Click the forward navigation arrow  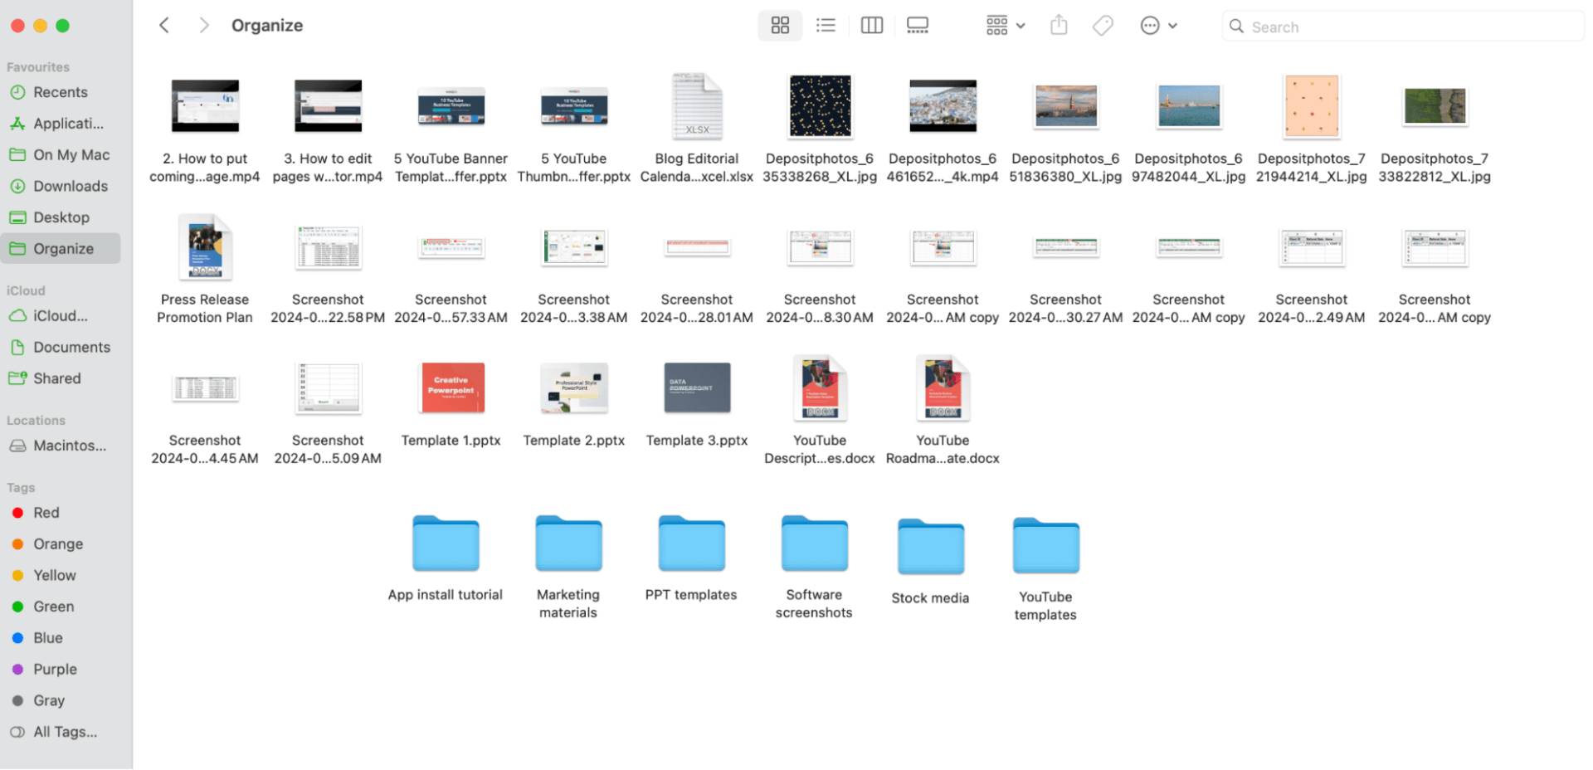tap(203, 25)
